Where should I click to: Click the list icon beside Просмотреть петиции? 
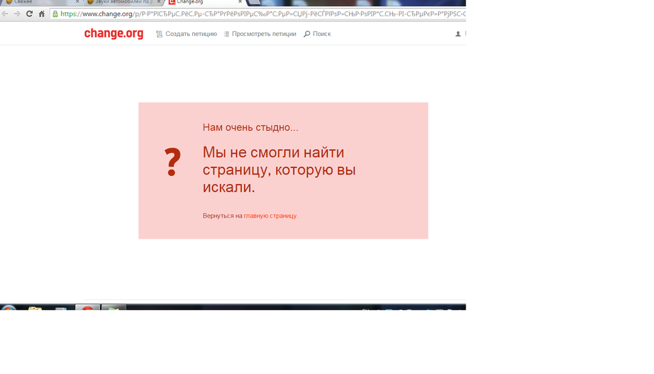226,34
